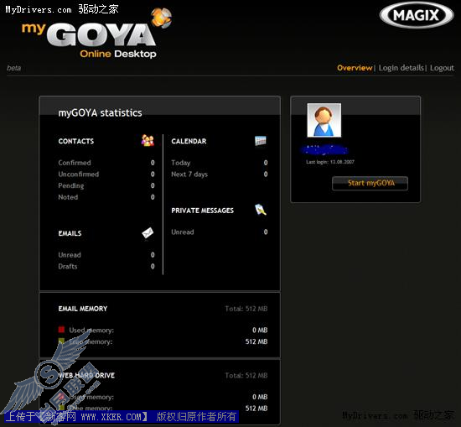Click the PRIVATE MESSAGES heading
461x427 pixels.
pos(203,211)
